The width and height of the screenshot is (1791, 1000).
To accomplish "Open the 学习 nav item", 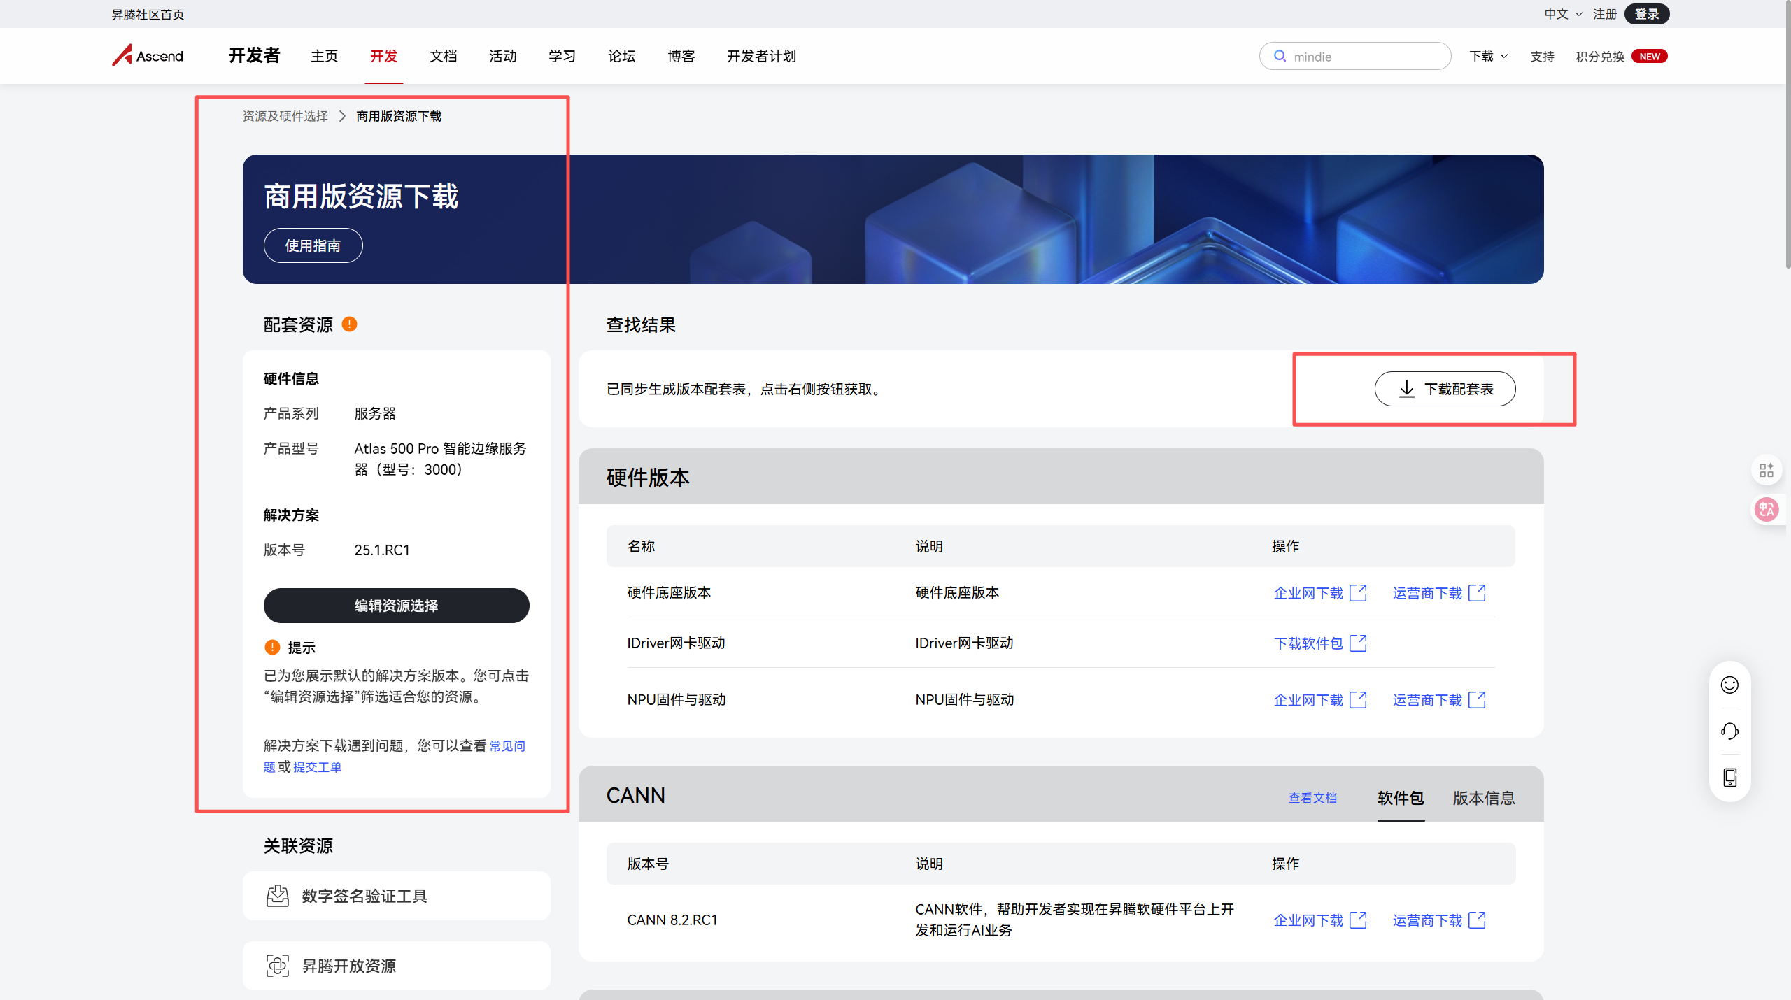I will coord(562,56).
